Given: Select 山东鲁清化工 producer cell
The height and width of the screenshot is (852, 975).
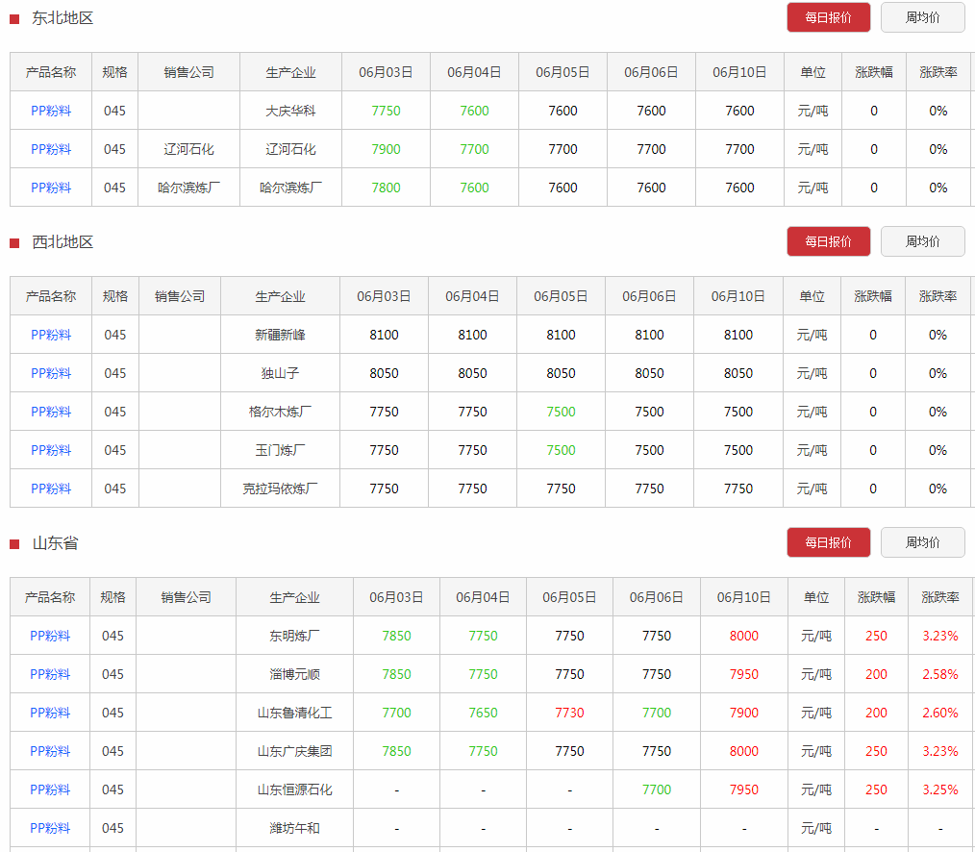Looking at the screenshot, I should [x=294, y=713].
